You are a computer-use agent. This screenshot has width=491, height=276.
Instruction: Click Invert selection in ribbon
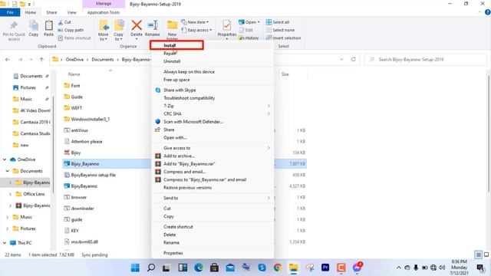[283, 38]
